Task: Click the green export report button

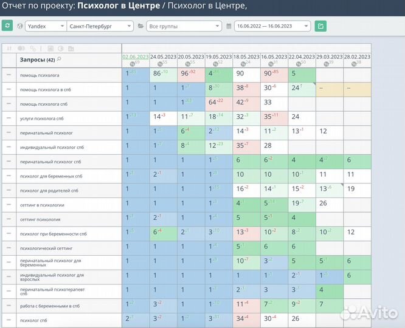Action: pyautogui.click(x=320, y=26)
